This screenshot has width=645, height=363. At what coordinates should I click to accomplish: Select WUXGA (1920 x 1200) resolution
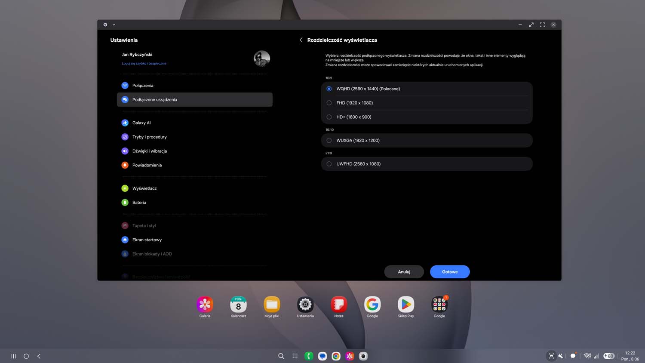[427, 141]
